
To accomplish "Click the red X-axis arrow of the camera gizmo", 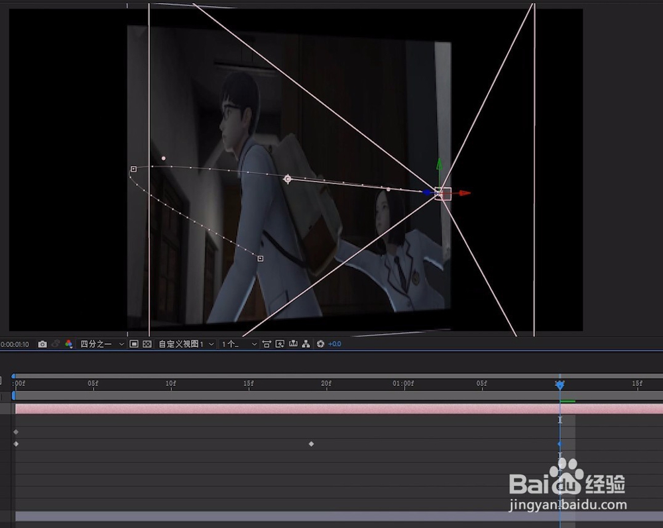I will click(x=465, y=193).
